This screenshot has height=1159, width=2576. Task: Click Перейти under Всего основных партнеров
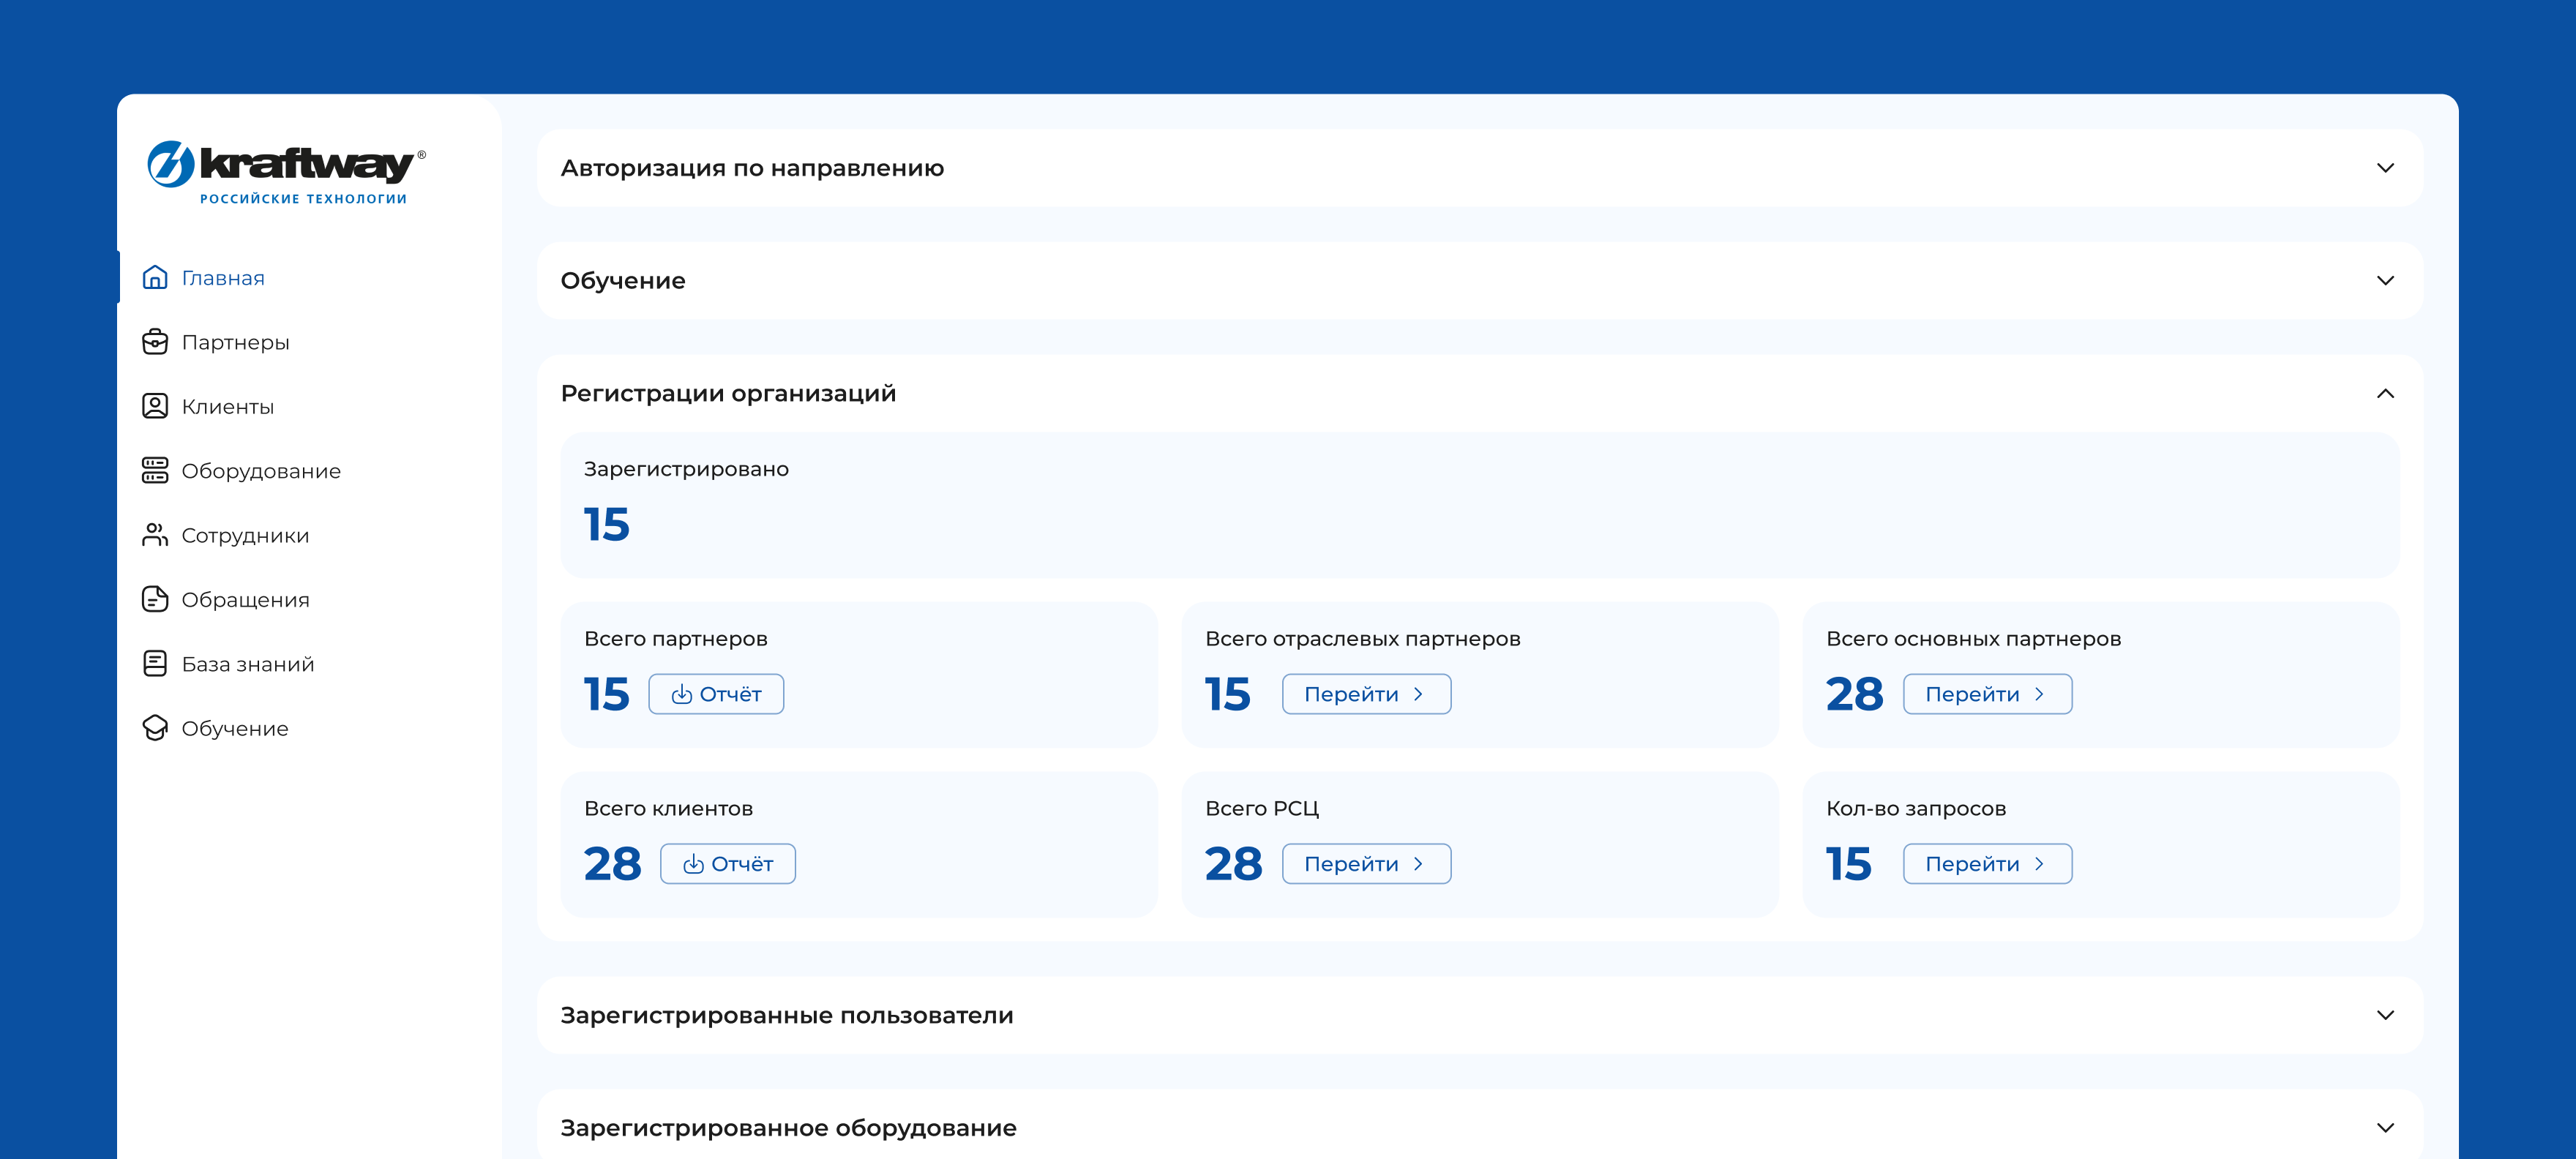pos(1987,694)
